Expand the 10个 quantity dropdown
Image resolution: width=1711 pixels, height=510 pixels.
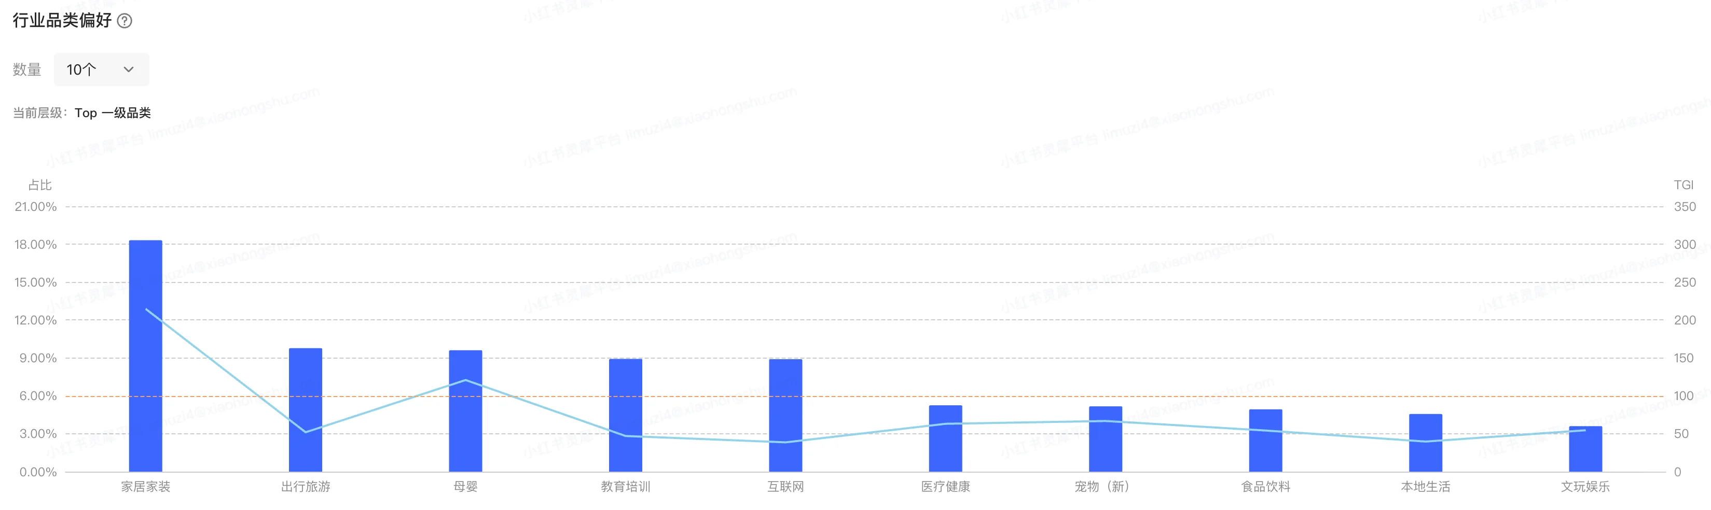coord(101,69)
